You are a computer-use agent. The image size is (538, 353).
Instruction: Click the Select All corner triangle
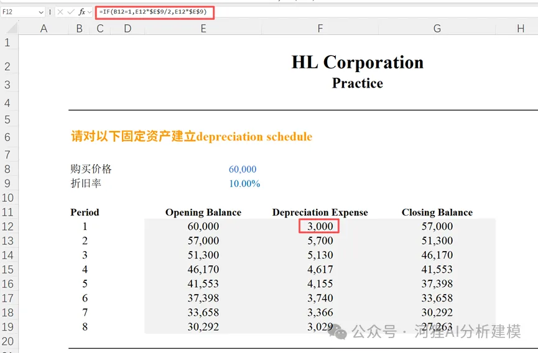pos(12,28)
